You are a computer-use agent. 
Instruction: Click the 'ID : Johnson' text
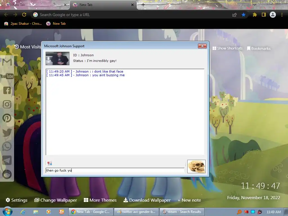click(x=83, y=55)
